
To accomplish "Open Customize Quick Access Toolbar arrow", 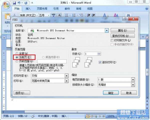I will point(32,3).
